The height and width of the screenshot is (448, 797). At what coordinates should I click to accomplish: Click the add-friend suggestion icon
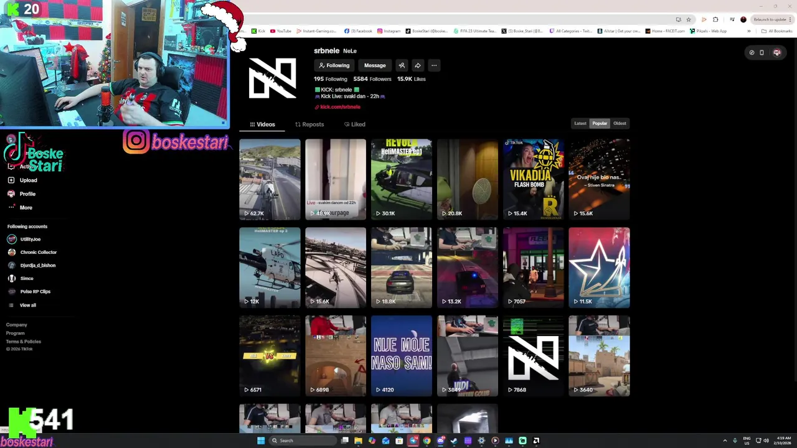click(402, 65)
